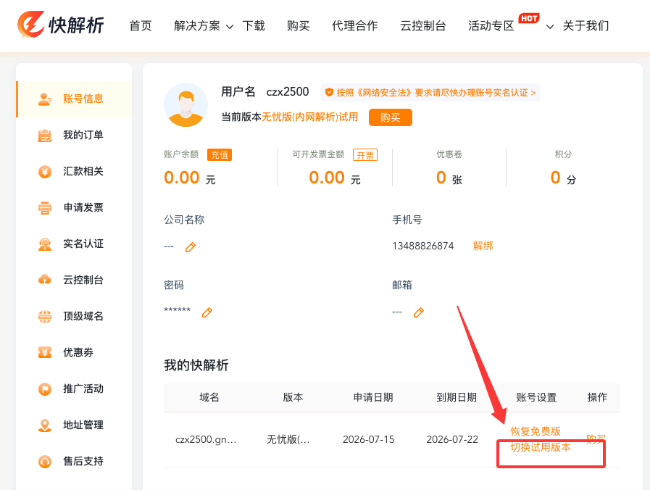Click the 积分 value 0 分

pyautogui.click(x=563, y=178)
